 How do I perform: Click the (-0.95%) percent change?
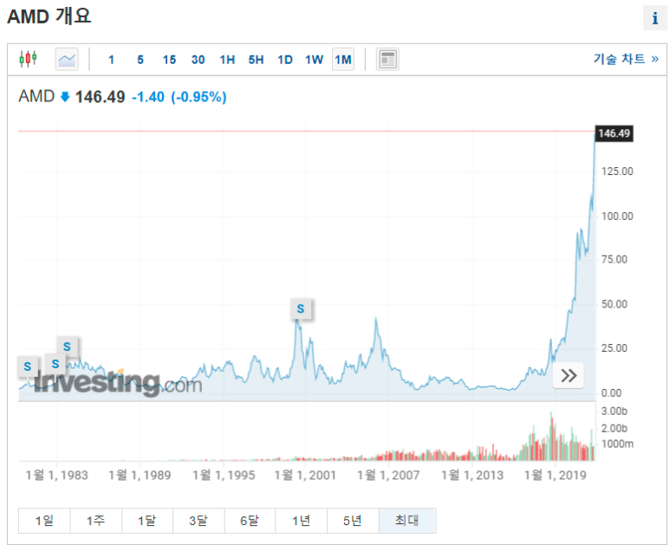198,97
